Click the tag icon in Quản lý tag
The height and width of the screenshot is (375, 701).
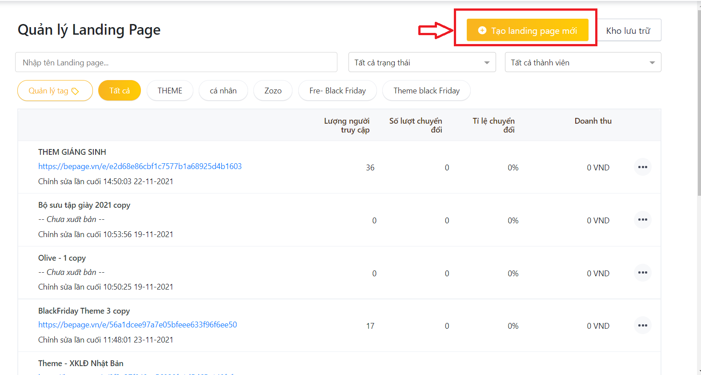coord(76,91)
